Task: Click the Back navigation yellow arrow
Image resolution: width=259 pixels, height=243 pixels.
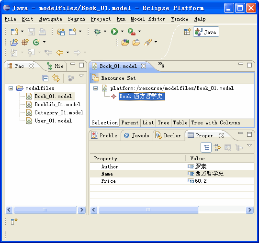Action: 60,53
